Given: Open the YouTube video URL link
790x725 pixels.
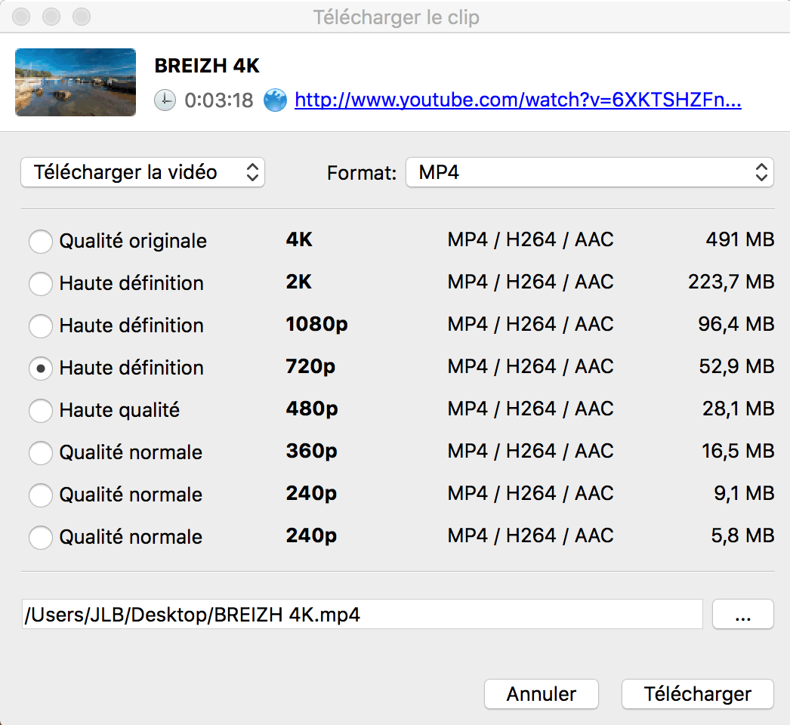Looking at the screenshot, I should 517,100.
